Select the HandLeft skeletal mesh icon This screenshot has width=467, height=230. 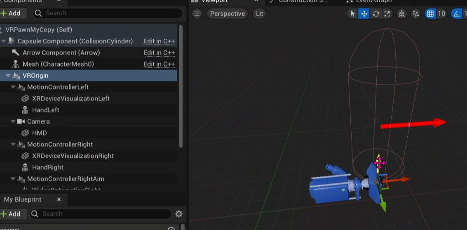[x=26, y=110]
